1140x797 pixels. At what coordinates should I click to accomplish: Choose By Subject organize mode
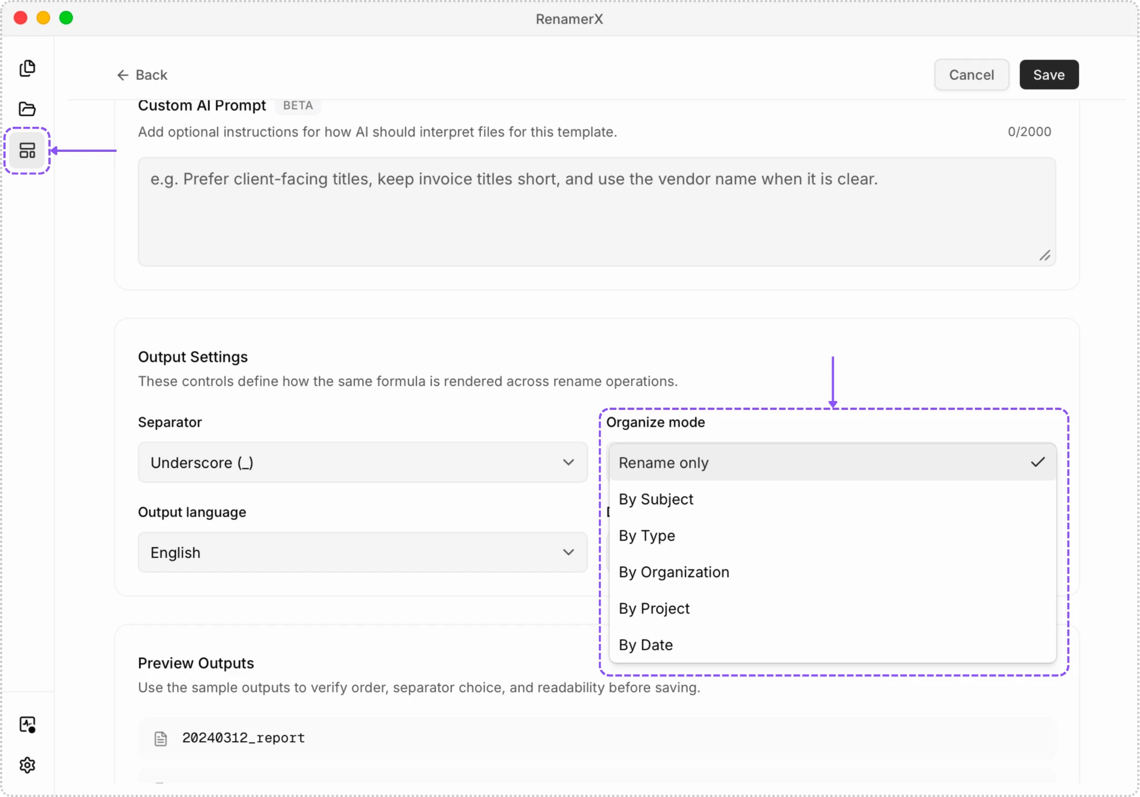pyautogui.click(x=833, y=499)
